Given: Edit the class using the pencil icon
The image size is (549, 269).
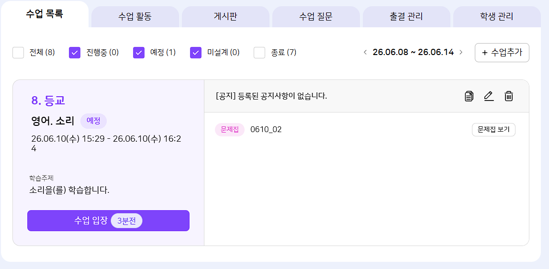Looking at the screenshot, I should 489,96.
